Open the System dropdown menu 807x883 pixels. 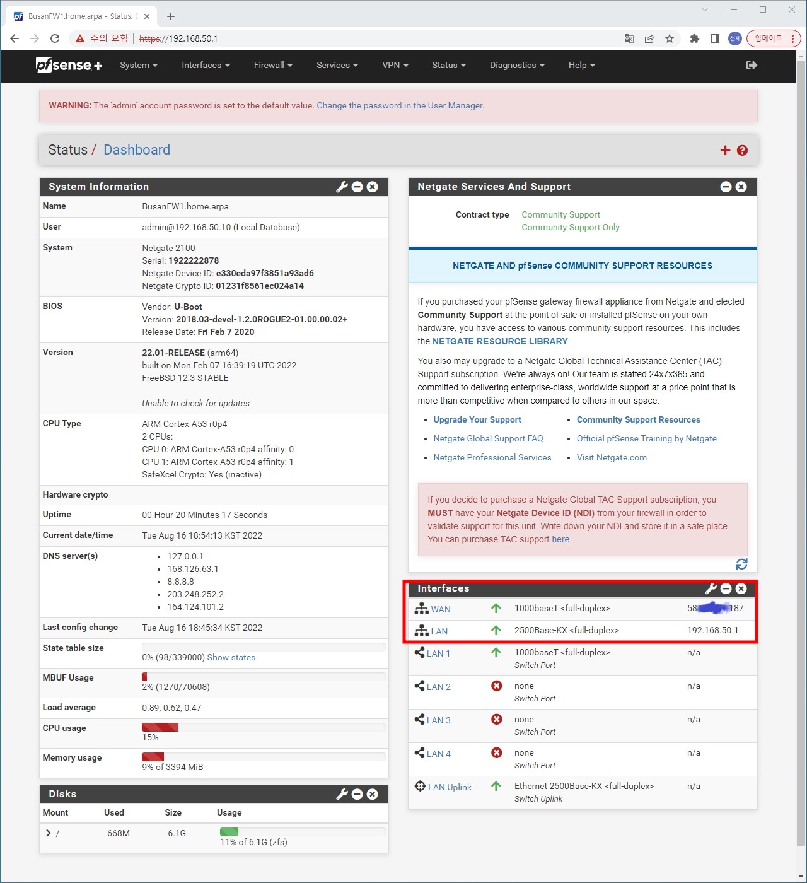pos(139,65)
